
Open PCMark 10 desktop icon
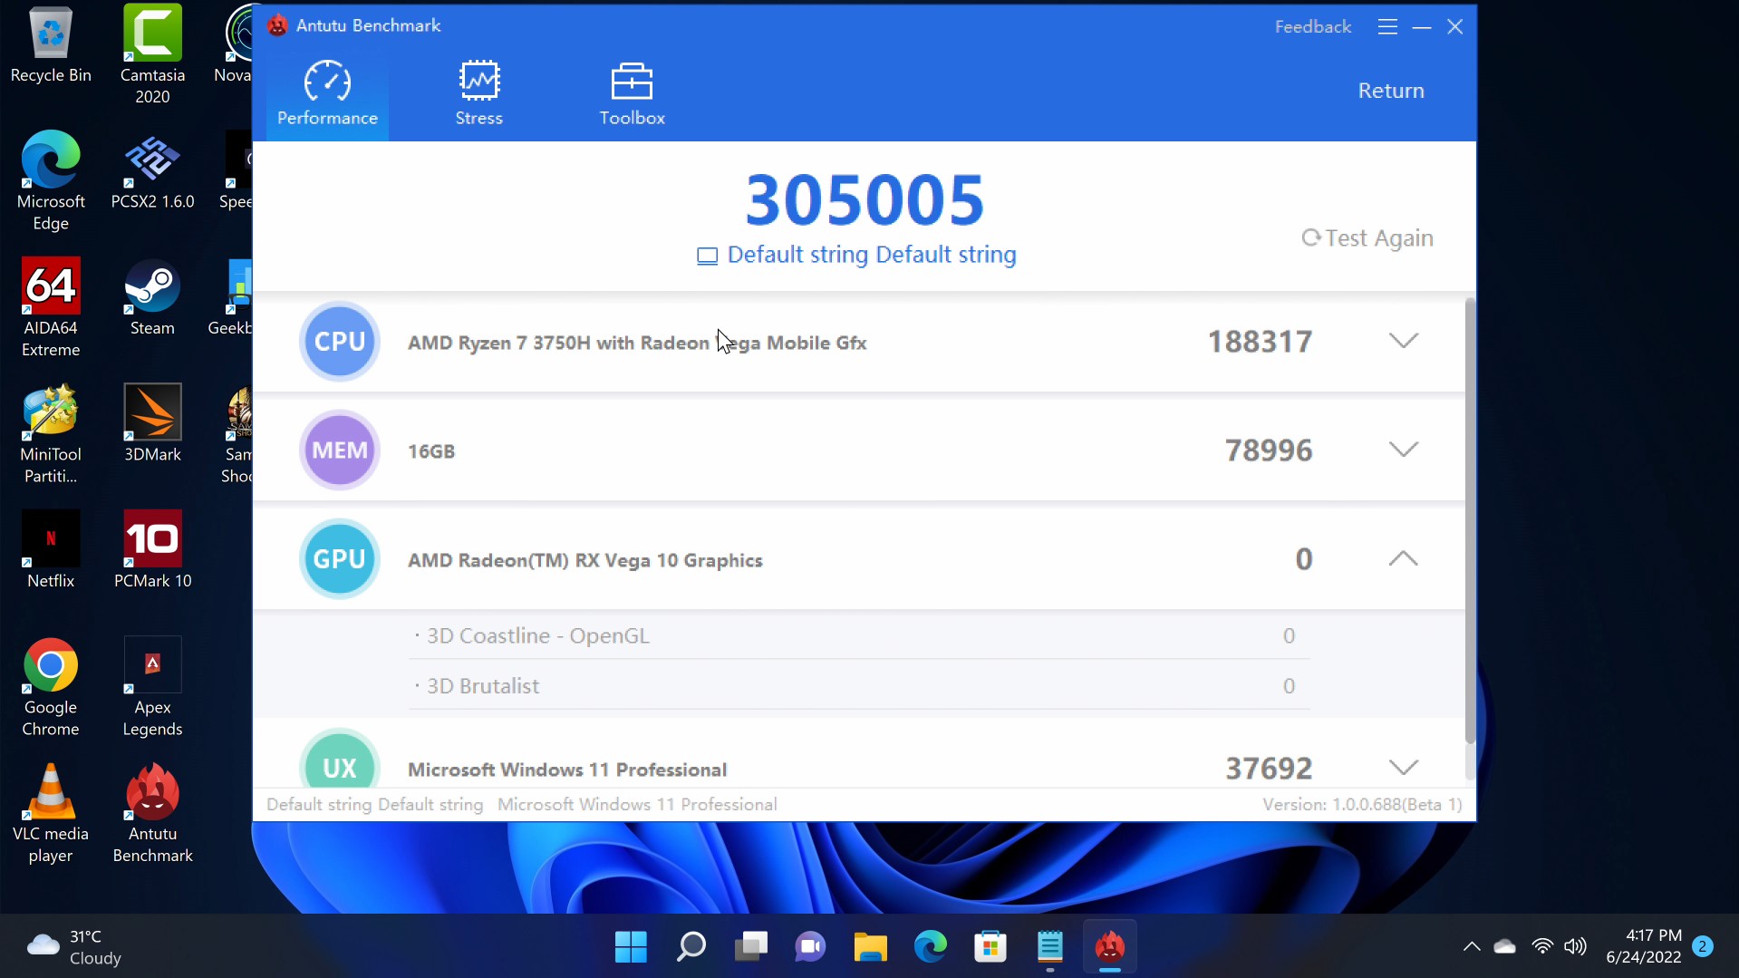[152, 550]
